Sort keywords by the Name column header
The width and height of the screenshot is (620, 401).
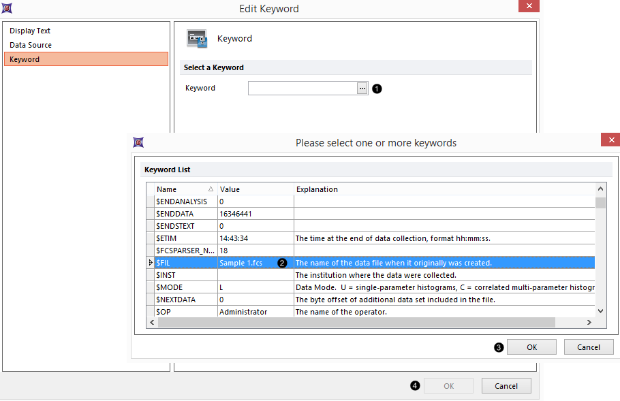click(184, 189)
